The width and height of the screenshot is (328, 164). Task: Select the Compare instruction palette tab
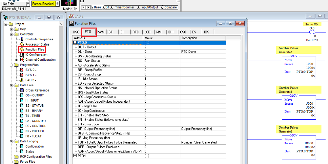171,7
